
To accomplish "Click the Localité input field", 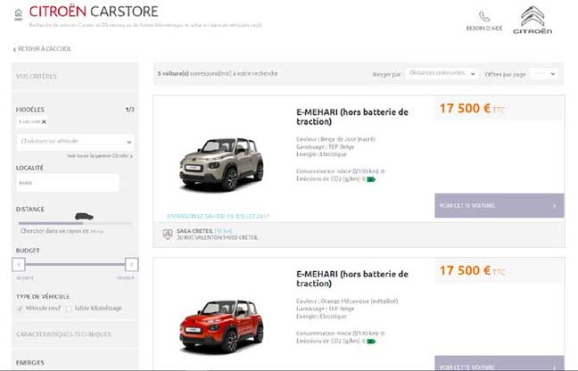I will pos(68,183).
